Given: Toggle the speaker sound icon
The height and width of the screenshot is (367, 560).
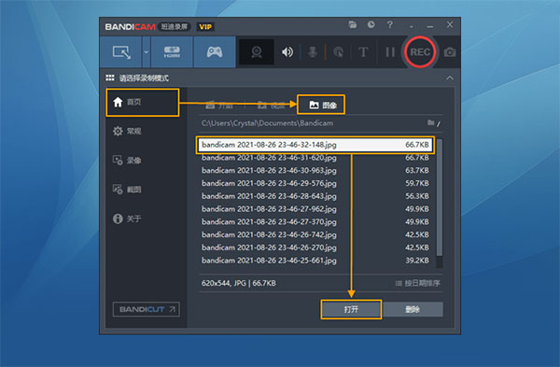Looking at the screenshot, I should tap(287, 52).
